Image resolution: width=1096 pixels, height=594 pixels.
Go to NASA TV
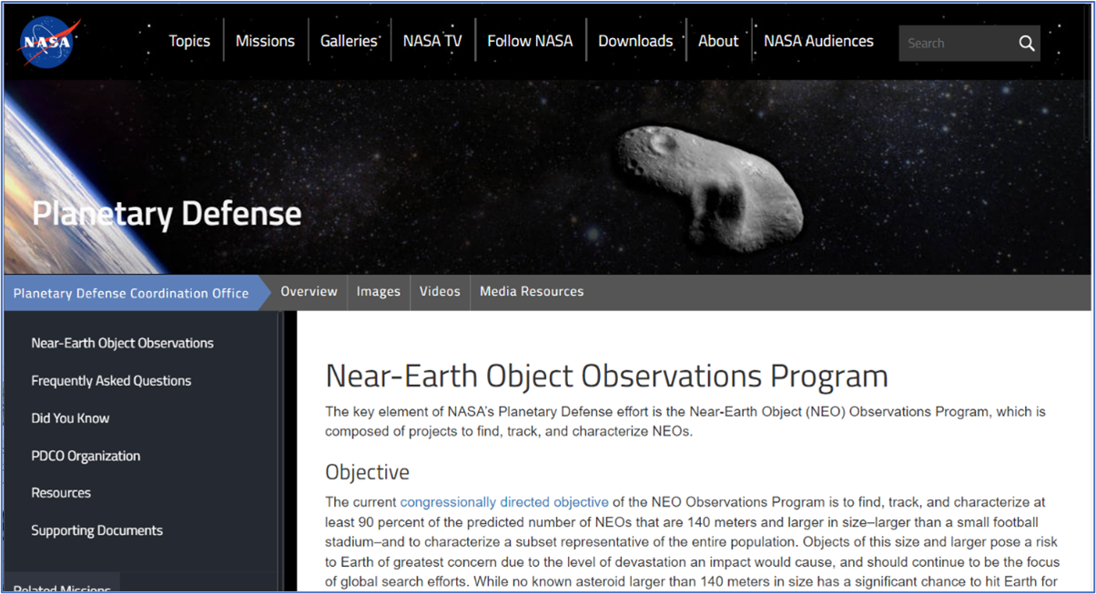pyautogui.click(x=432, y=41)
